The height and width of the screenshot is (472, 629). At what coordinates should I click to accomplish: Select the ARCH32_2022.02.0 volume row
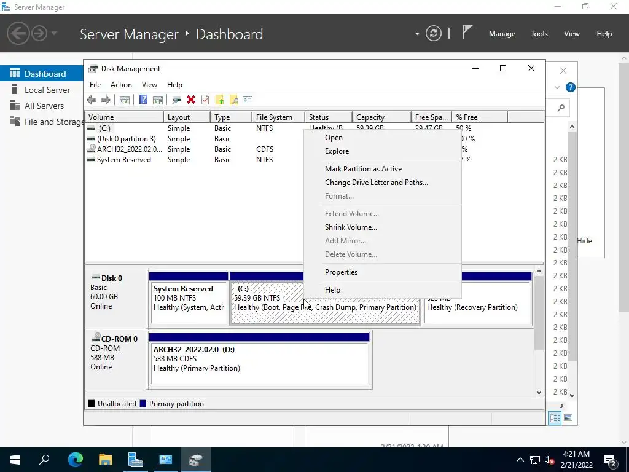pos(195,149)
